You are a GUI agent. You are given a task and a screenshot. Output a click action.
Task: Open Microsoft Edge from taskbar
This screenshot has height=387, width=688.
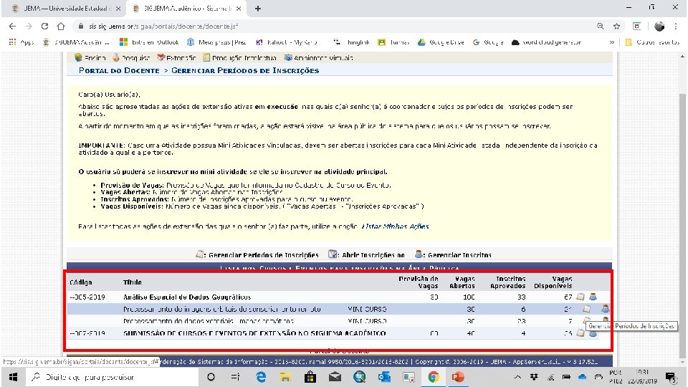261,377
